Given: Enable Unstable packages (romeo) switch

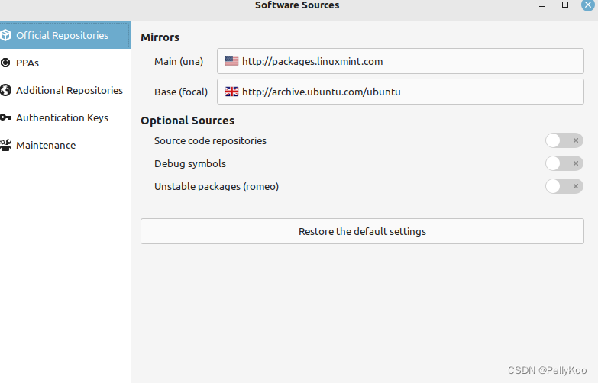Looking at the screenshot, I should click(564, 186).
